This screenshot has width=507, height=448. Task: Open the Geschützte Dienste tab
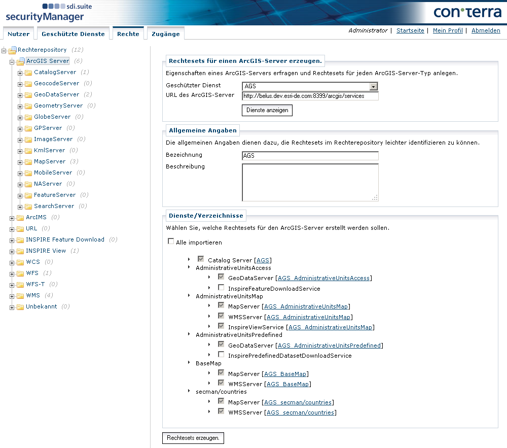click(73, 34)
